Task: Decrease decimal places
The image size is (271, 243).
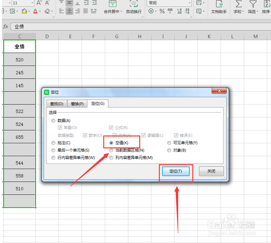Action: [187, 11]
